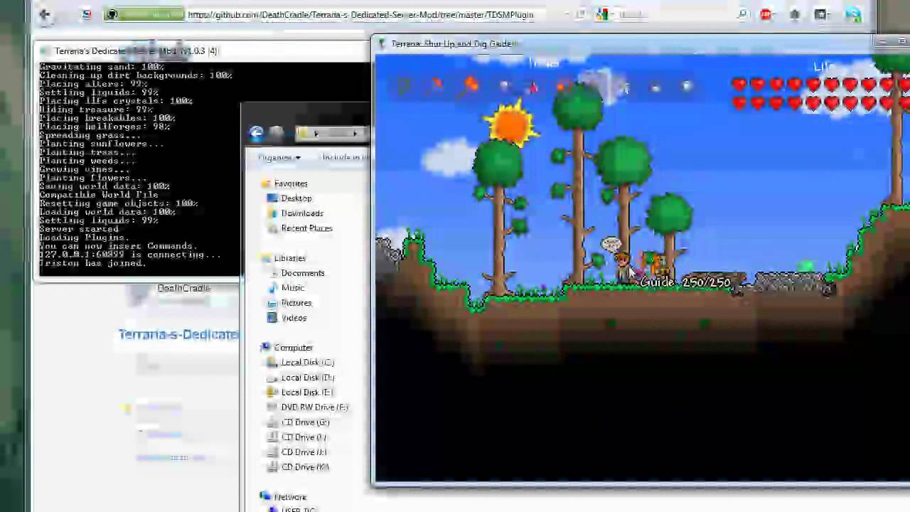This screenshot has width=910, height=512.
Task: Open the DeathCradle user link on GitHub
Action: click(x=183, y=288)
